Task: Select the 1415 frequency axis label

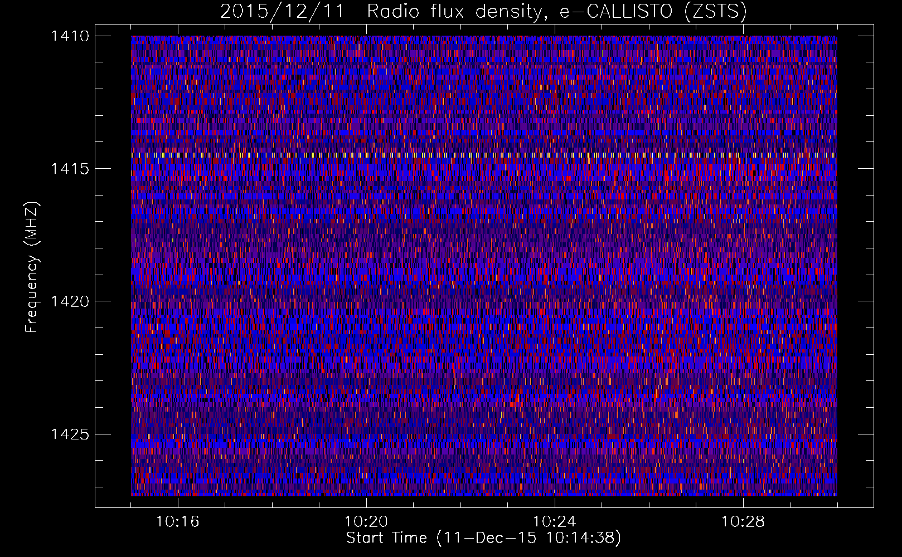Action: tap(70, 169)
